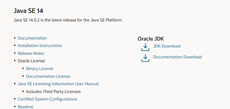Image resolution: width=230 pixels, height=109 pixels.
Task: Click the download icon beside JDK Download
Action: click(145, 47)
